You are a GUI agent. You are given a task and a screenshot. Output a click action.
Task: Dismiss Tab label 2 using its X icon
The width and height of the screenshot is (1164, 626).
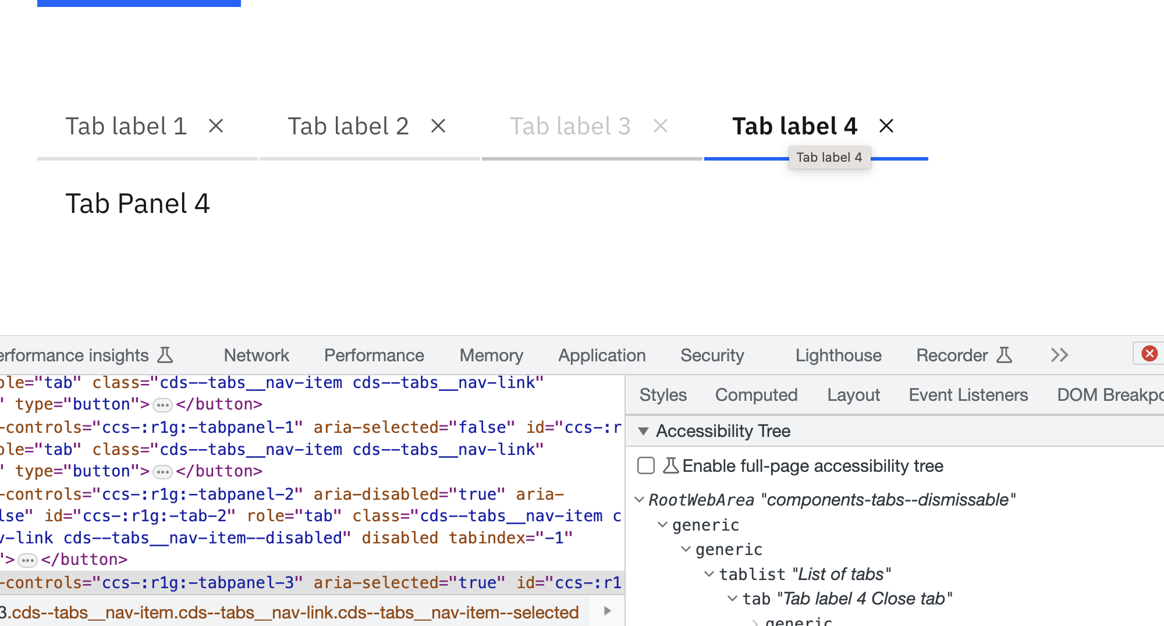pos(438,126)
